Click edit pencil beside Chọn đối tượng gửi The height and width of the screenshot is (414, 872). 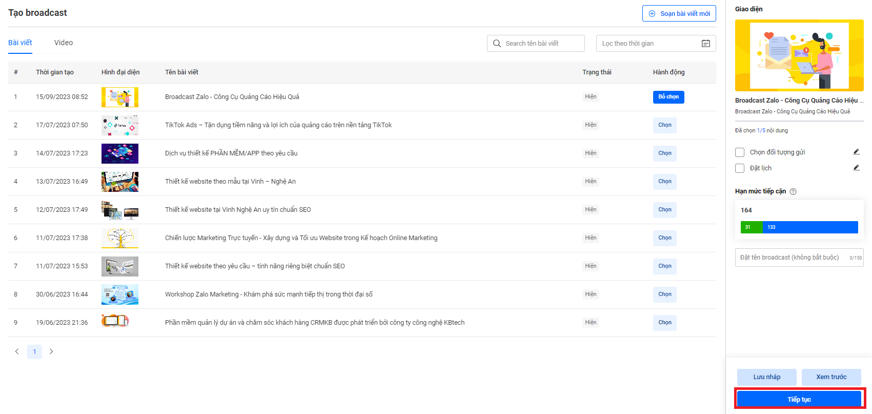856,152
